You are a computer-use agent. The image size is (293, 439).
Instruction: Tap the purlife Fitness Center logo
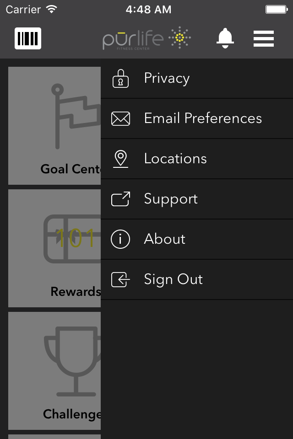pos(146,38)
